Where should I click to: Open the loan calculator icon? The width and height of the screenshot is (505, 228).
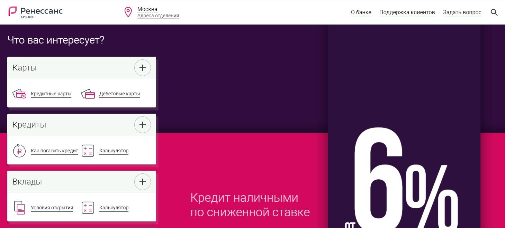coord(88,150)
